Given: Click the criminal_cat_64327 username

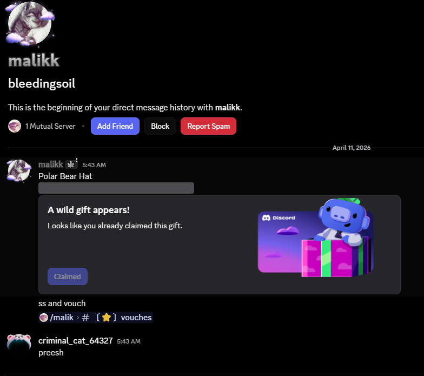Looking at the screenshot, I should coord(76,341).
